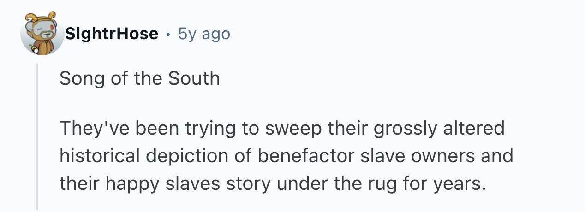
Task: Click the word "benefactor" in the comment
Action: (300, 156)
